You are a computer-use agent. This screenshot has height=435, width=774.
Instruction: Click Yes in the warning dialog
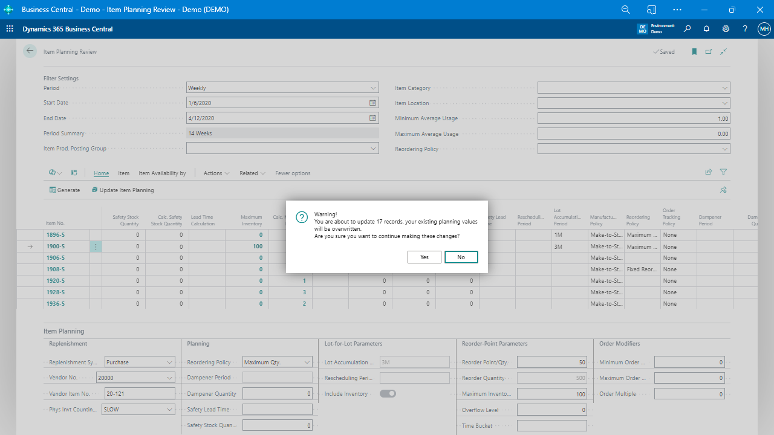[424, 257]
